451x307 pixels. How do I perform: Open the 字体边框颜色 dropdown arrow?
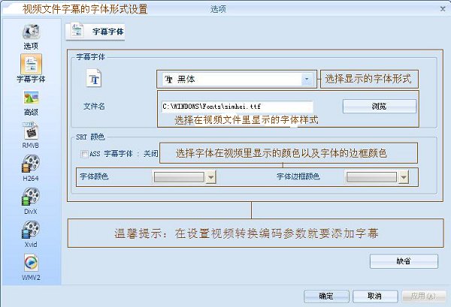[404, 177]
